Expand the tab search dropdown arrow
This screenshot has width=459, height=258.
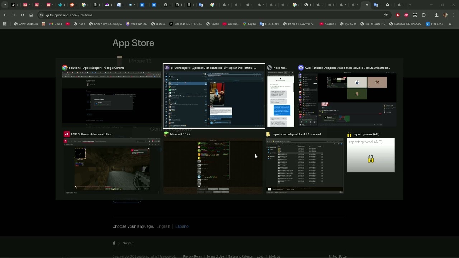[5, 5]
